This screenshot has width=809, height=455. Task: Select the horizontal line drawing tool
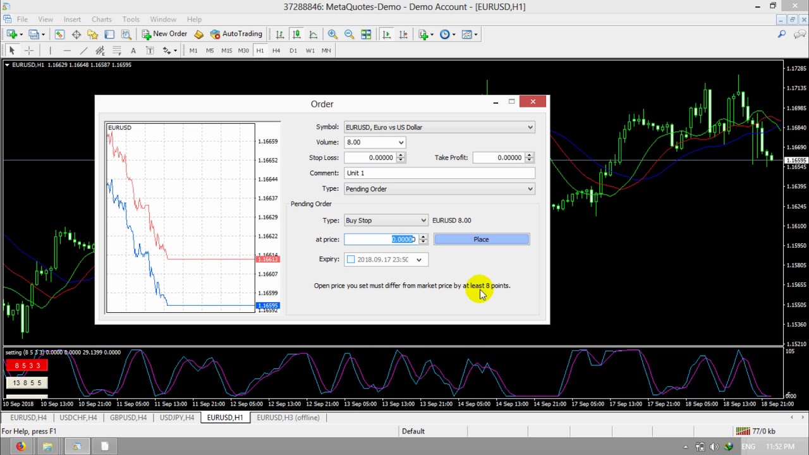pos(67,51)
